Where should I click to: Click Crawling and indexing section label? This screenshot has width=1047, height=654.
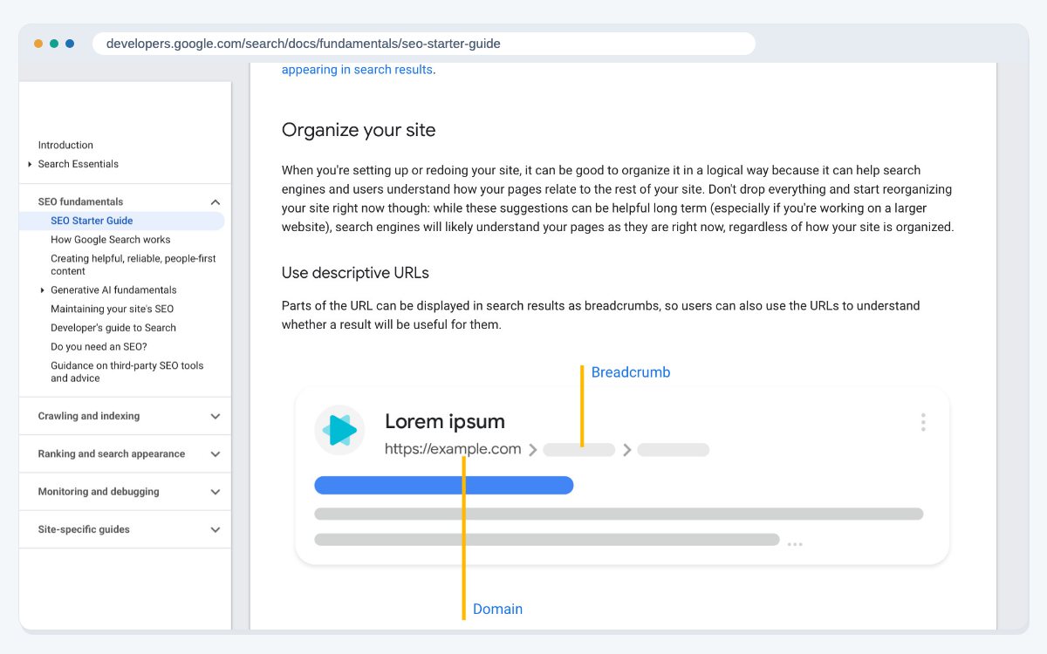click(89, 416)
